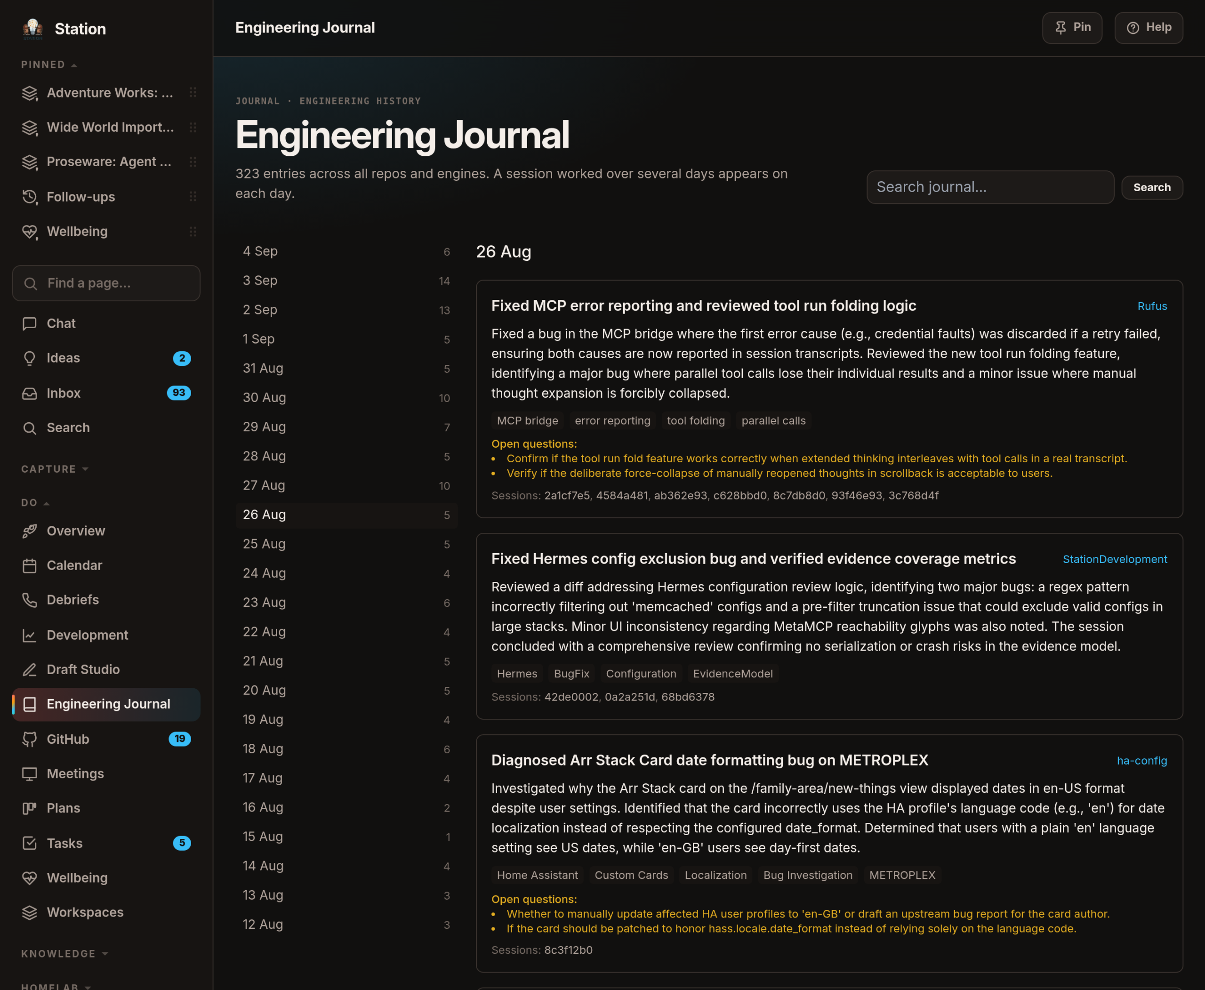Open pinned Proseware: Agent workspace
Viewport: 1205px width, 990px height.
point(106,162)
